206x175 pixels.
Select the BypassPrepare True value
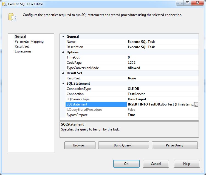[162, 115]
